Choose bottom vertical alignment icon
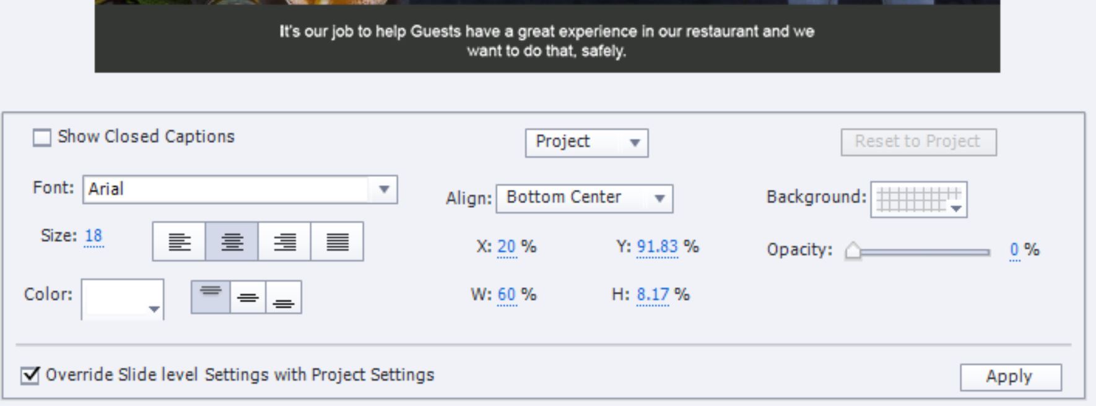Viewport: 1096px width, 406px height. (x=284, y=297)
